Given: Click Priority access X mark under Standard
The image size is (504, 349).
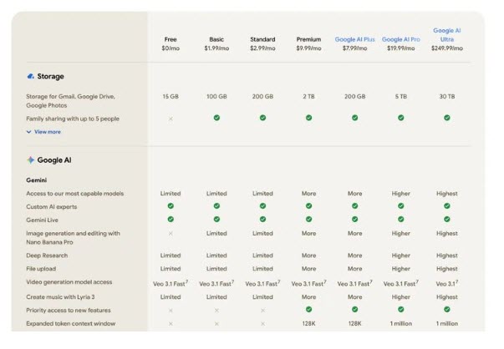Looking at the screenshot, I should [x=262, y=311].
